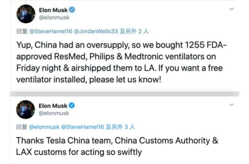Open the tweet thanking the Tesla China team

(x=117, y=147)
